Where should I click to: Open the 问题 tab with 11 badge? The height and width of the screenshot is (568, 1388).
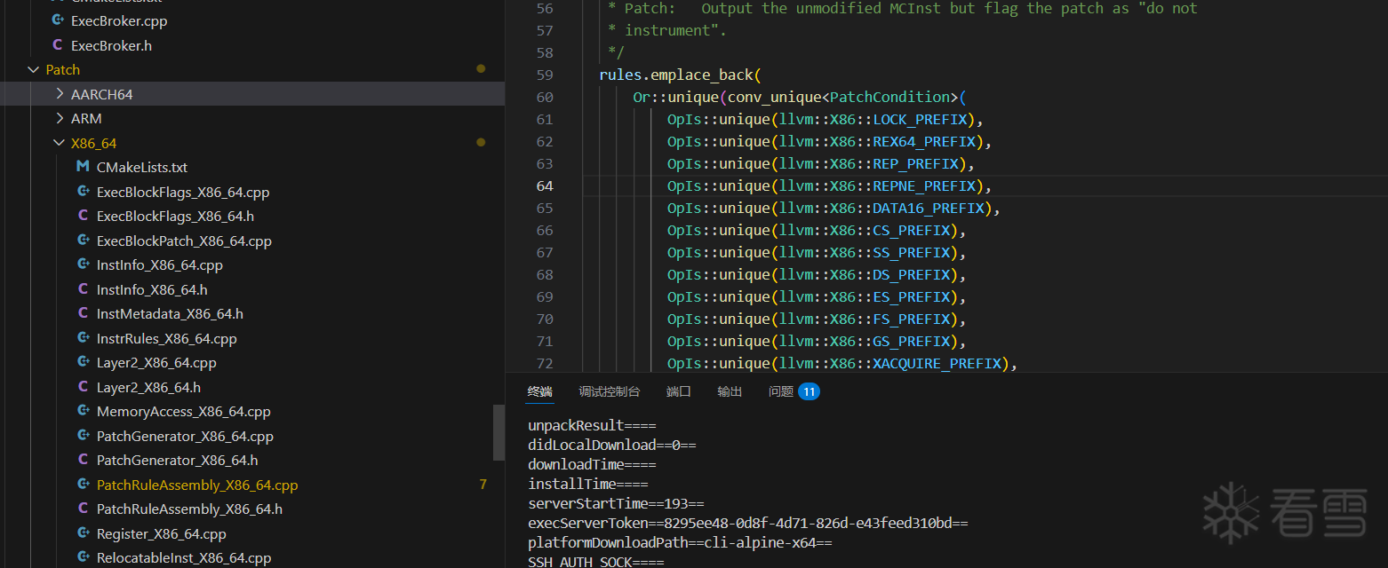pyautogui.click(x=781, y=391)
